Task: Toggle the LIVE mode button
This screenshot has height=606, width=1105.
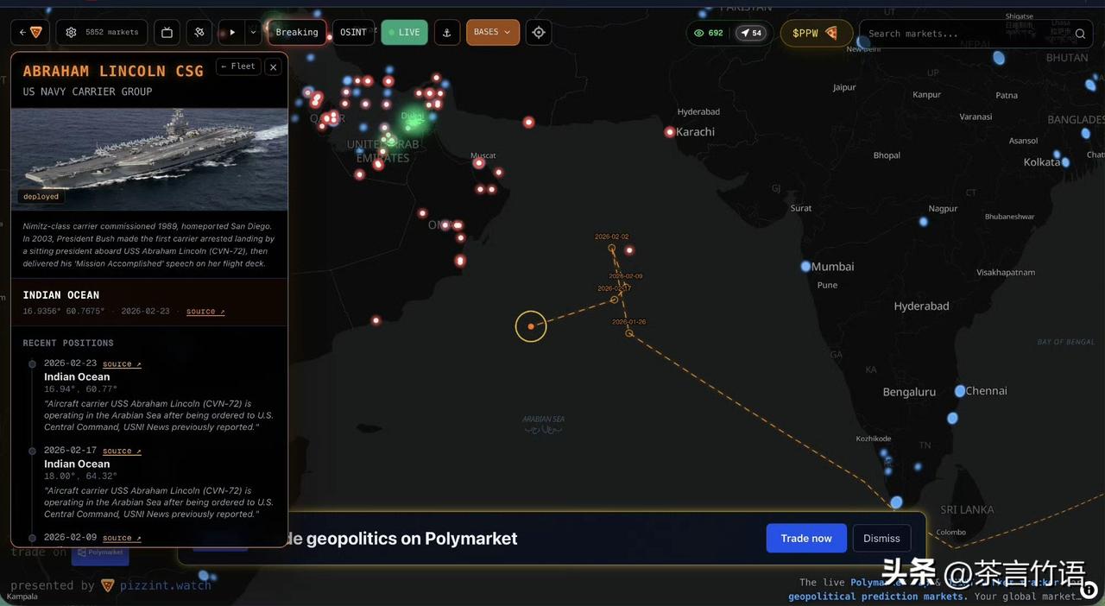Action: point(404,33)
